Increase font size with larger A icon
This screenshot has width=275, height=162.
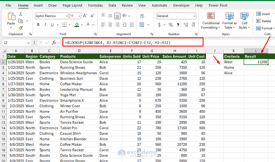(85, 16)
